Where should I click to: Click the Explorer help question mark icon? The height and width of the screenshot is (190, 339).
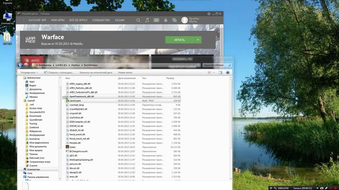click(x=228, y=73)
